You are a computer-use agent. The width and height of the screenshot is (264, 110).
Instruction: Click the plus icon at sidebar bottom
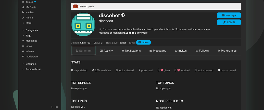pyautogui.click(x=52, y=107)
